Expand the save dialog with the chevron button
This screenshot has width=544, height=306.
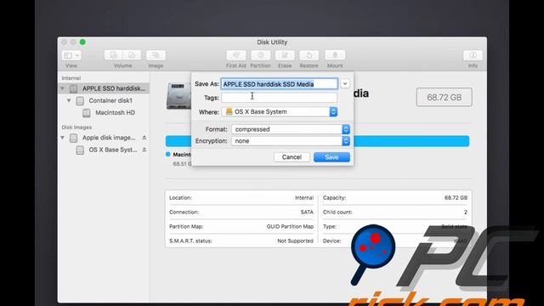click(345, 84)
